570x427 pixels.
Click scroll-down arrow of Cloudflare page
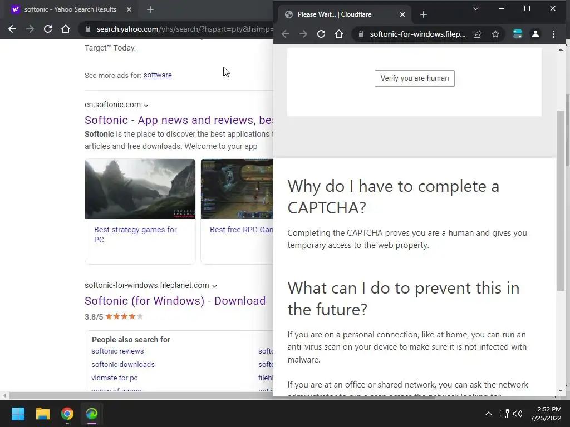(x=561, y=391)
